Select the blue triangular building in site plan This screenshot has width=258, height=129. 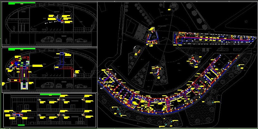153,38
